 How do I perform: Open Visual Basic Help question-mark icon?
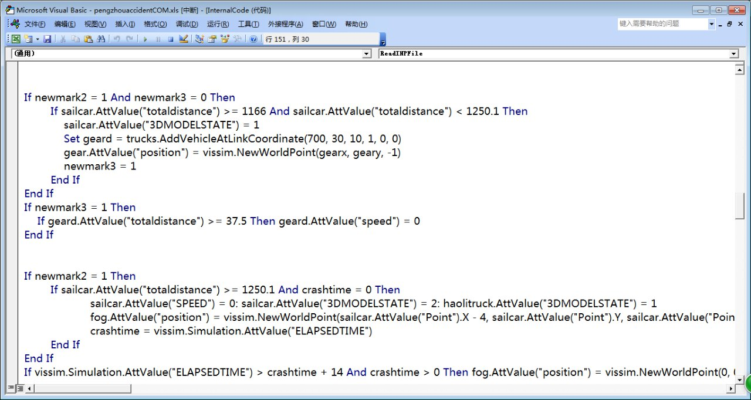click(x=253, y=39)
